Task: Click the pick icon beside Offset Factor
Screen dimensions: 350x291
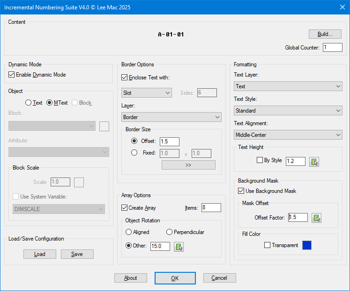Action: [317, 218]
